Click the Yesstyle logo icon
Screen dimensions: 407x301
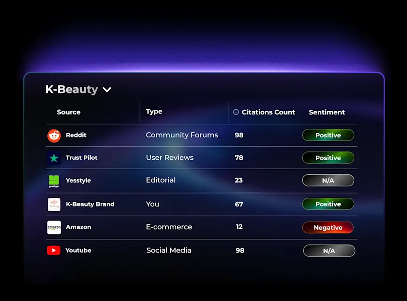[x=54, y=181]
